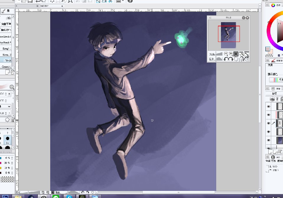Open the canvas tab list dropdown arrow
The width and height of the screenshot is (283, 198).
coord(260,6)
